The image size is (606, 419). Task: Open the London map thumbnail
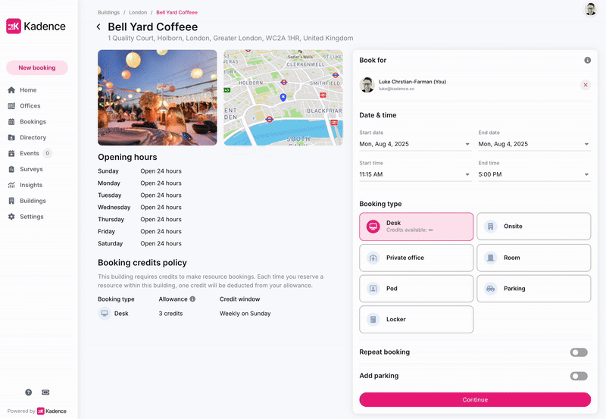[x=283, y=98]
